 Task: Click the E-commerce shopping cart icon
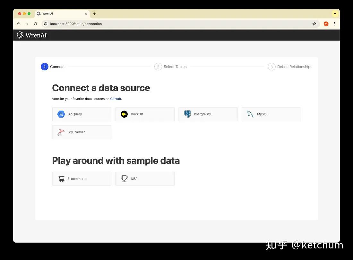click(x=61, y=178)
